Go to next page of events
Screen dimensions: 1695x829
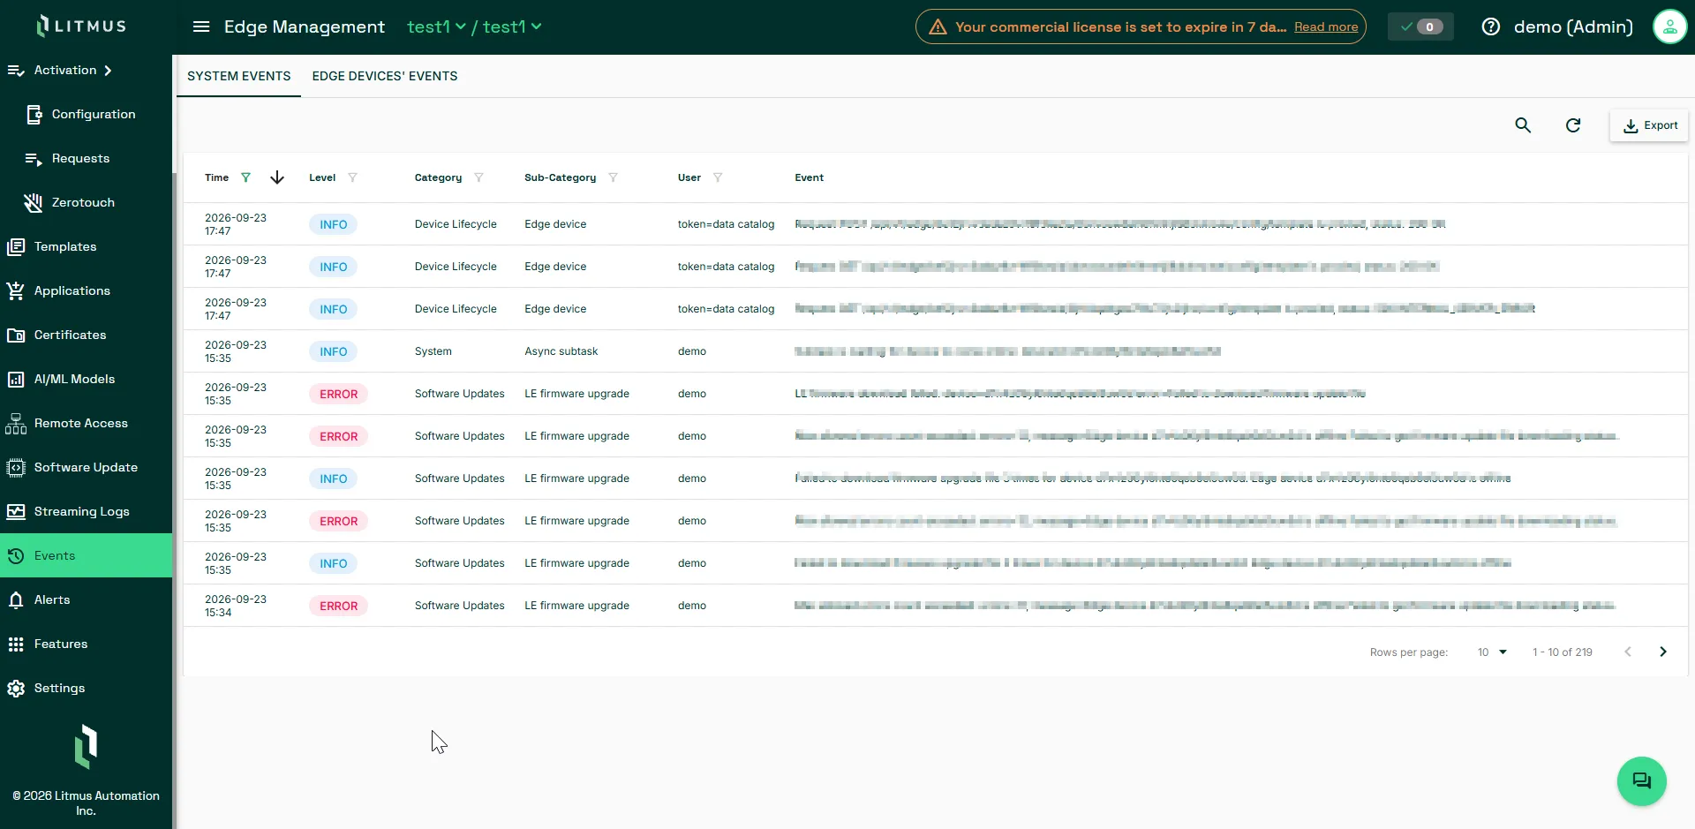[x=1663, y=652]
